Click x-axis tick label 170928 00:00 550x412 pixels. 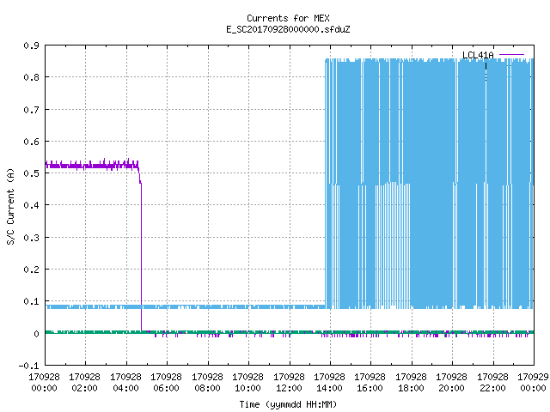click(x=44, y=383)
